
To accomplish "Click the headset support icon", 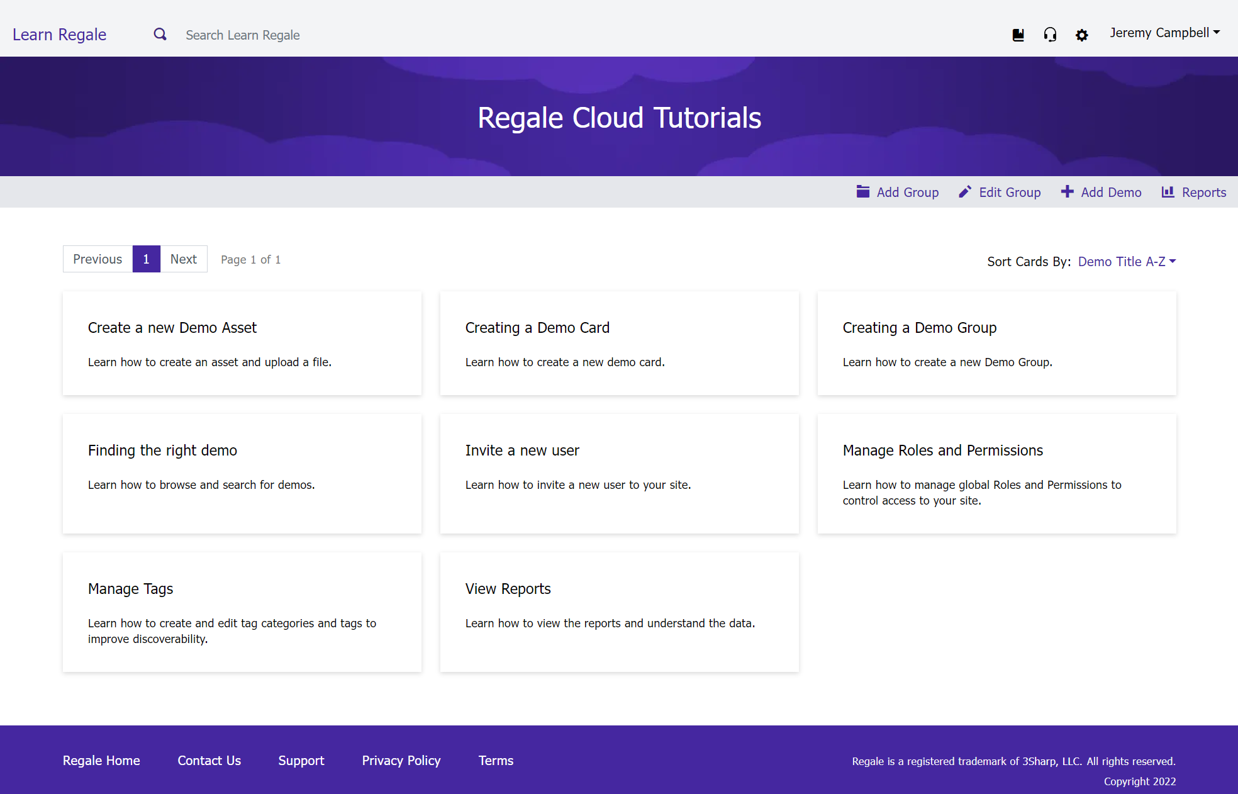I will click(1050, 35).
